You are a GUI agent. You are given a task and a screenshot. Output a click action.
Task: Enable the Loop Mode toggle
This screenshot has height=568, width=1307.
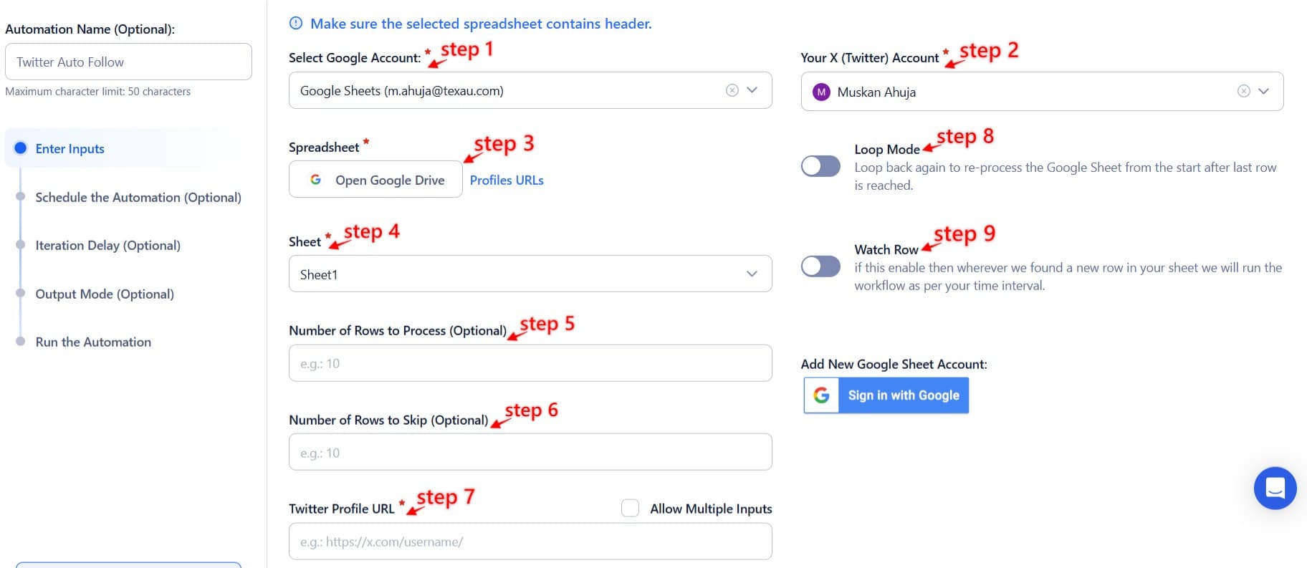click(820, 166)
